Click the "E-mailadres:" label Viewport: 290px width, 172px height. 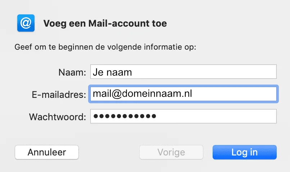(59, 94)
